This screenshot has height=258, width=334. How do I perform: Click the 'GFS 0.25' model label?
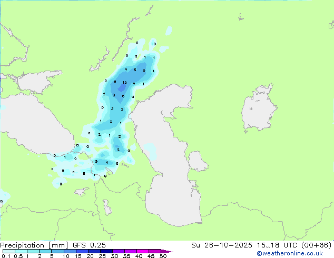pos(89,245)
